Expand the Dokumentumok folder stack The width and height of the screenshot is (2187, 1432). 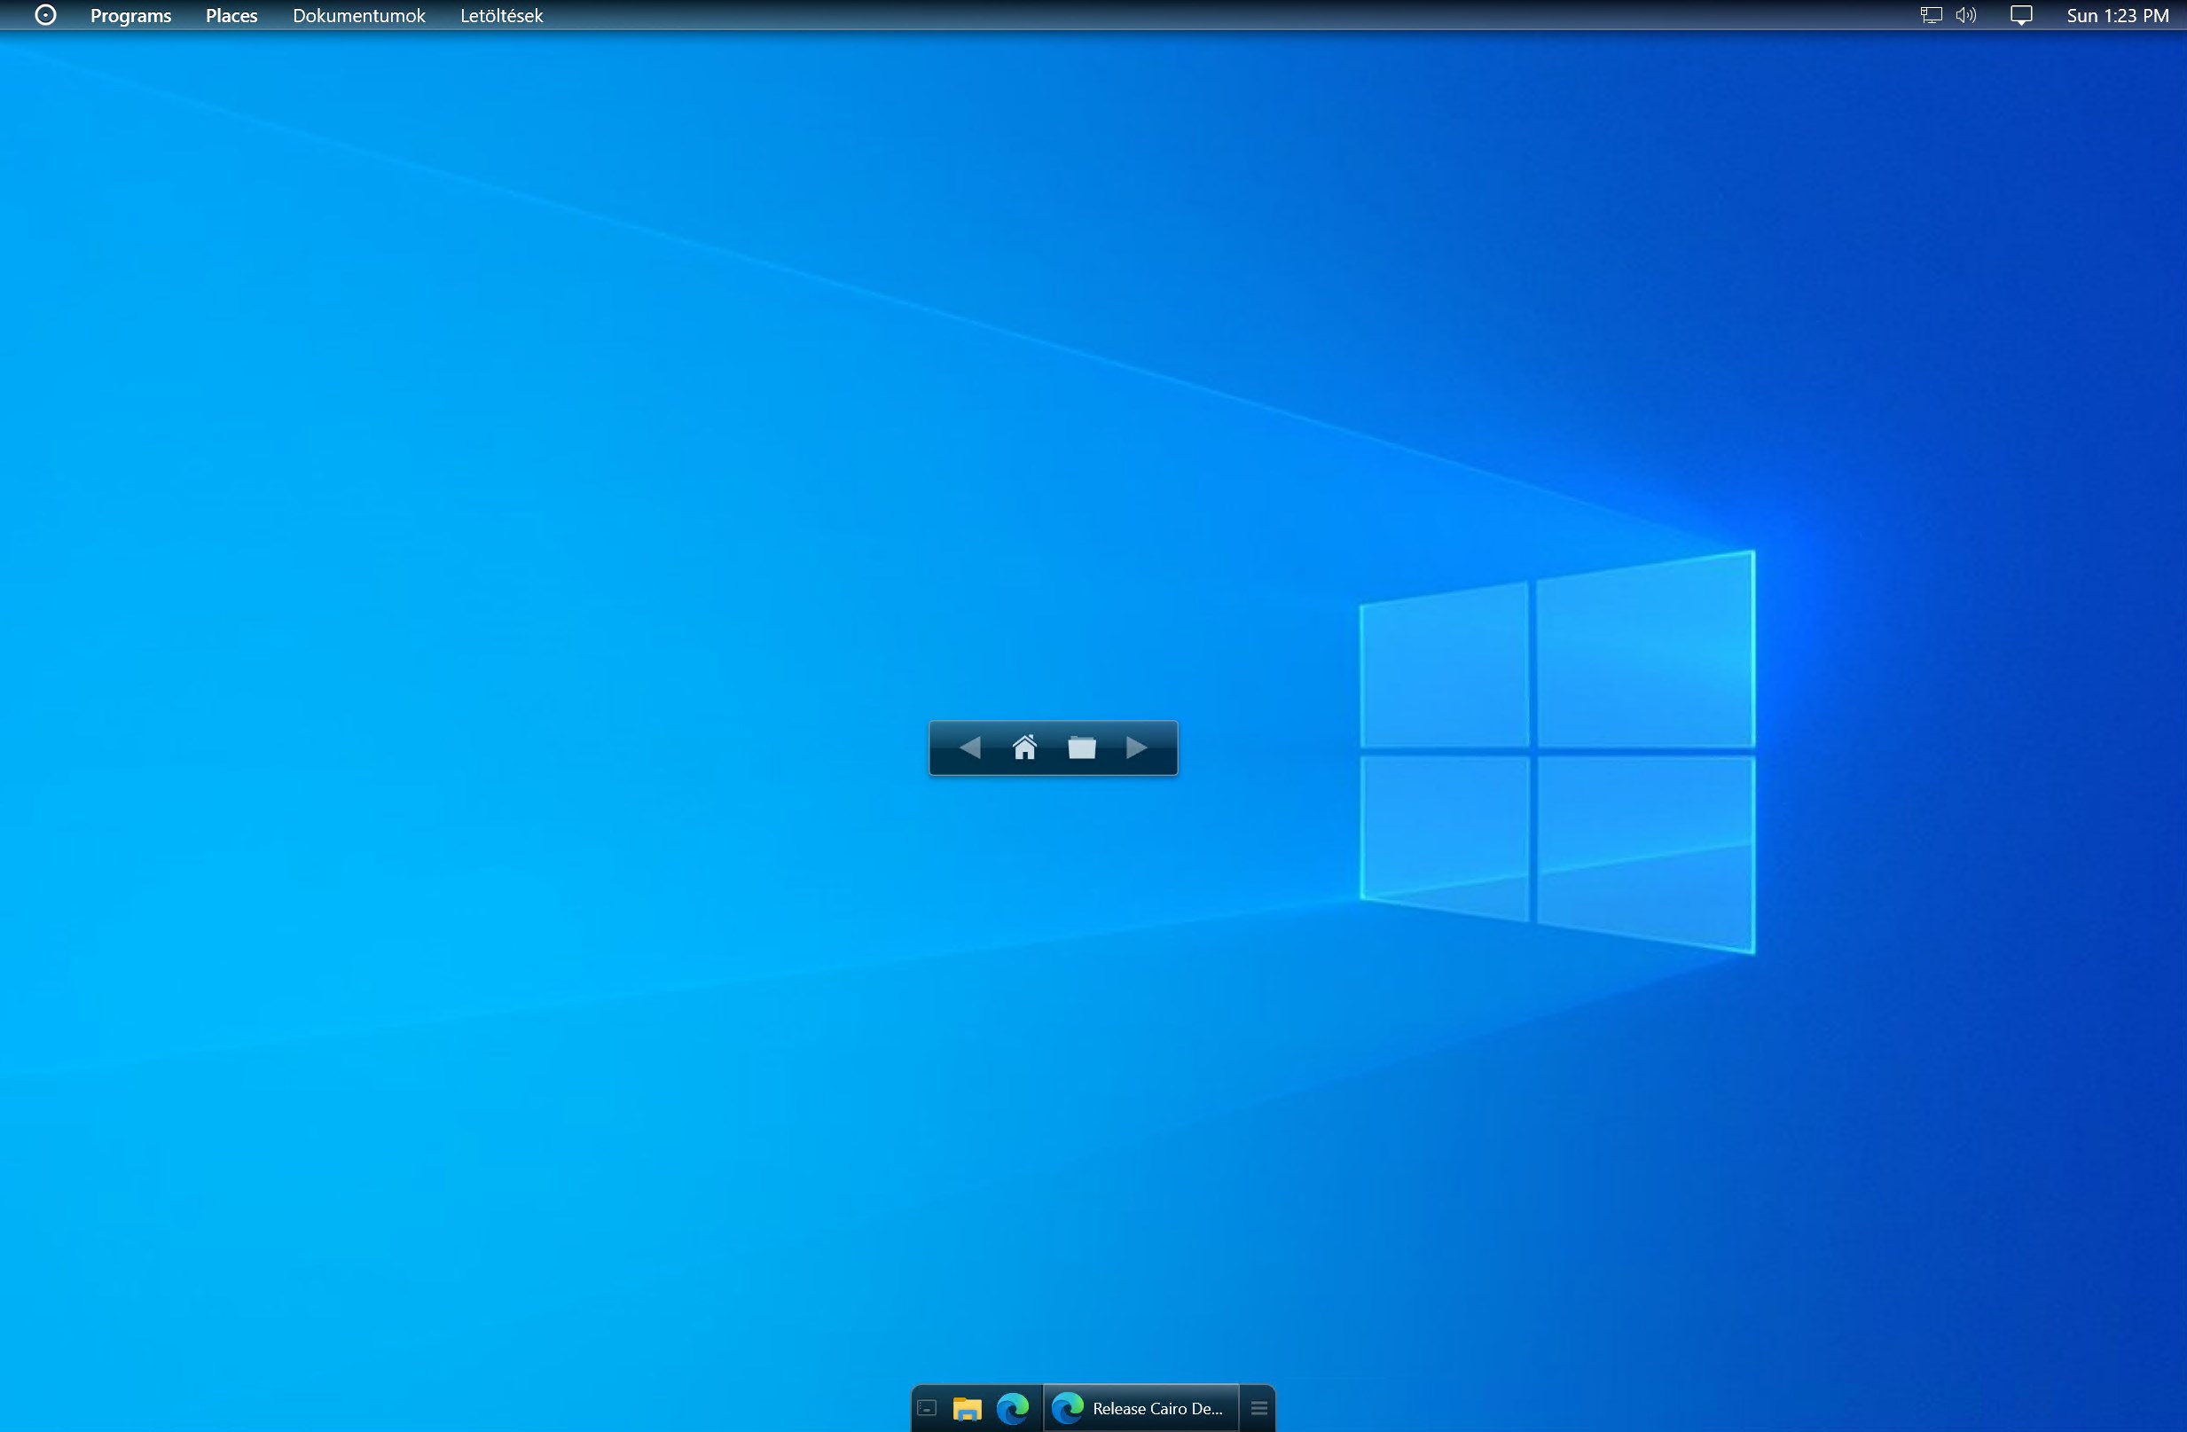point(358,16)
